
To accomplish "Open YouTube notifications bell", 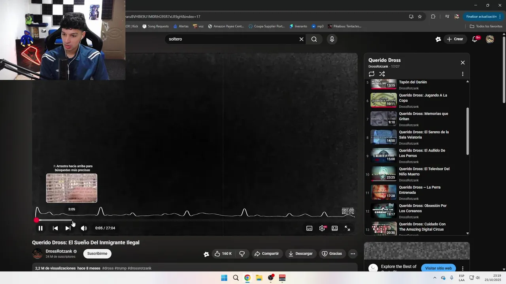I will (475, 39).
